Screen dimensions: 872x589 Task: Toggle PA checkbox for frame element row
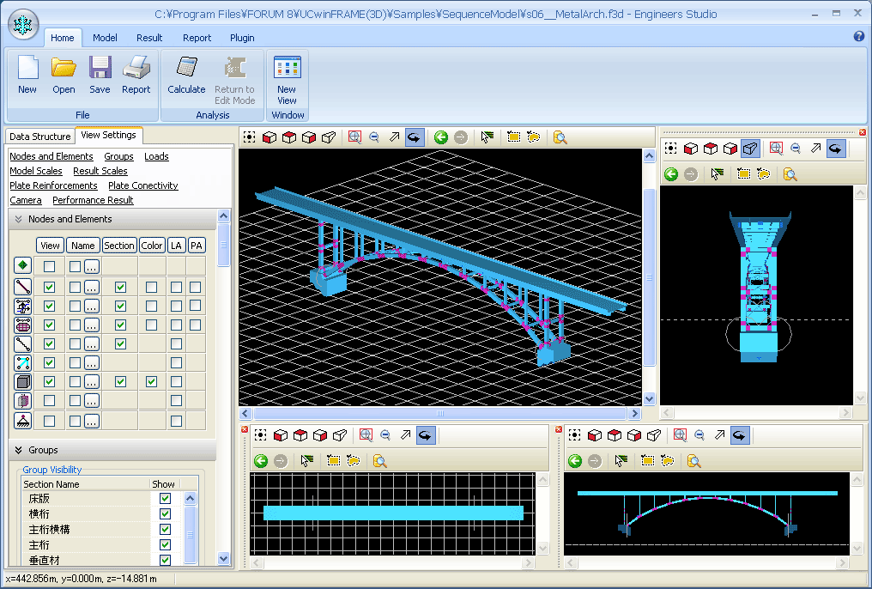pos(195,287)
